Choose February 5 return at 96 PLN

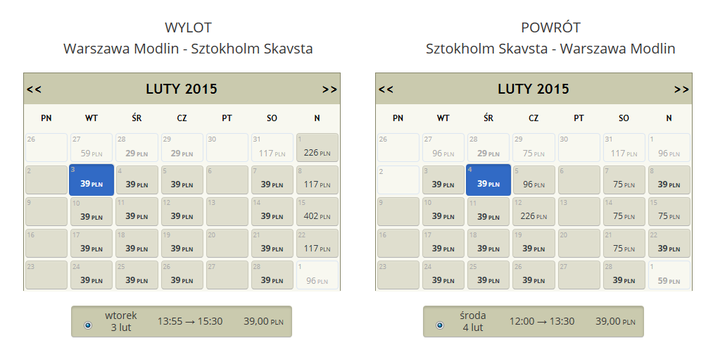click(x=534, y=180)
